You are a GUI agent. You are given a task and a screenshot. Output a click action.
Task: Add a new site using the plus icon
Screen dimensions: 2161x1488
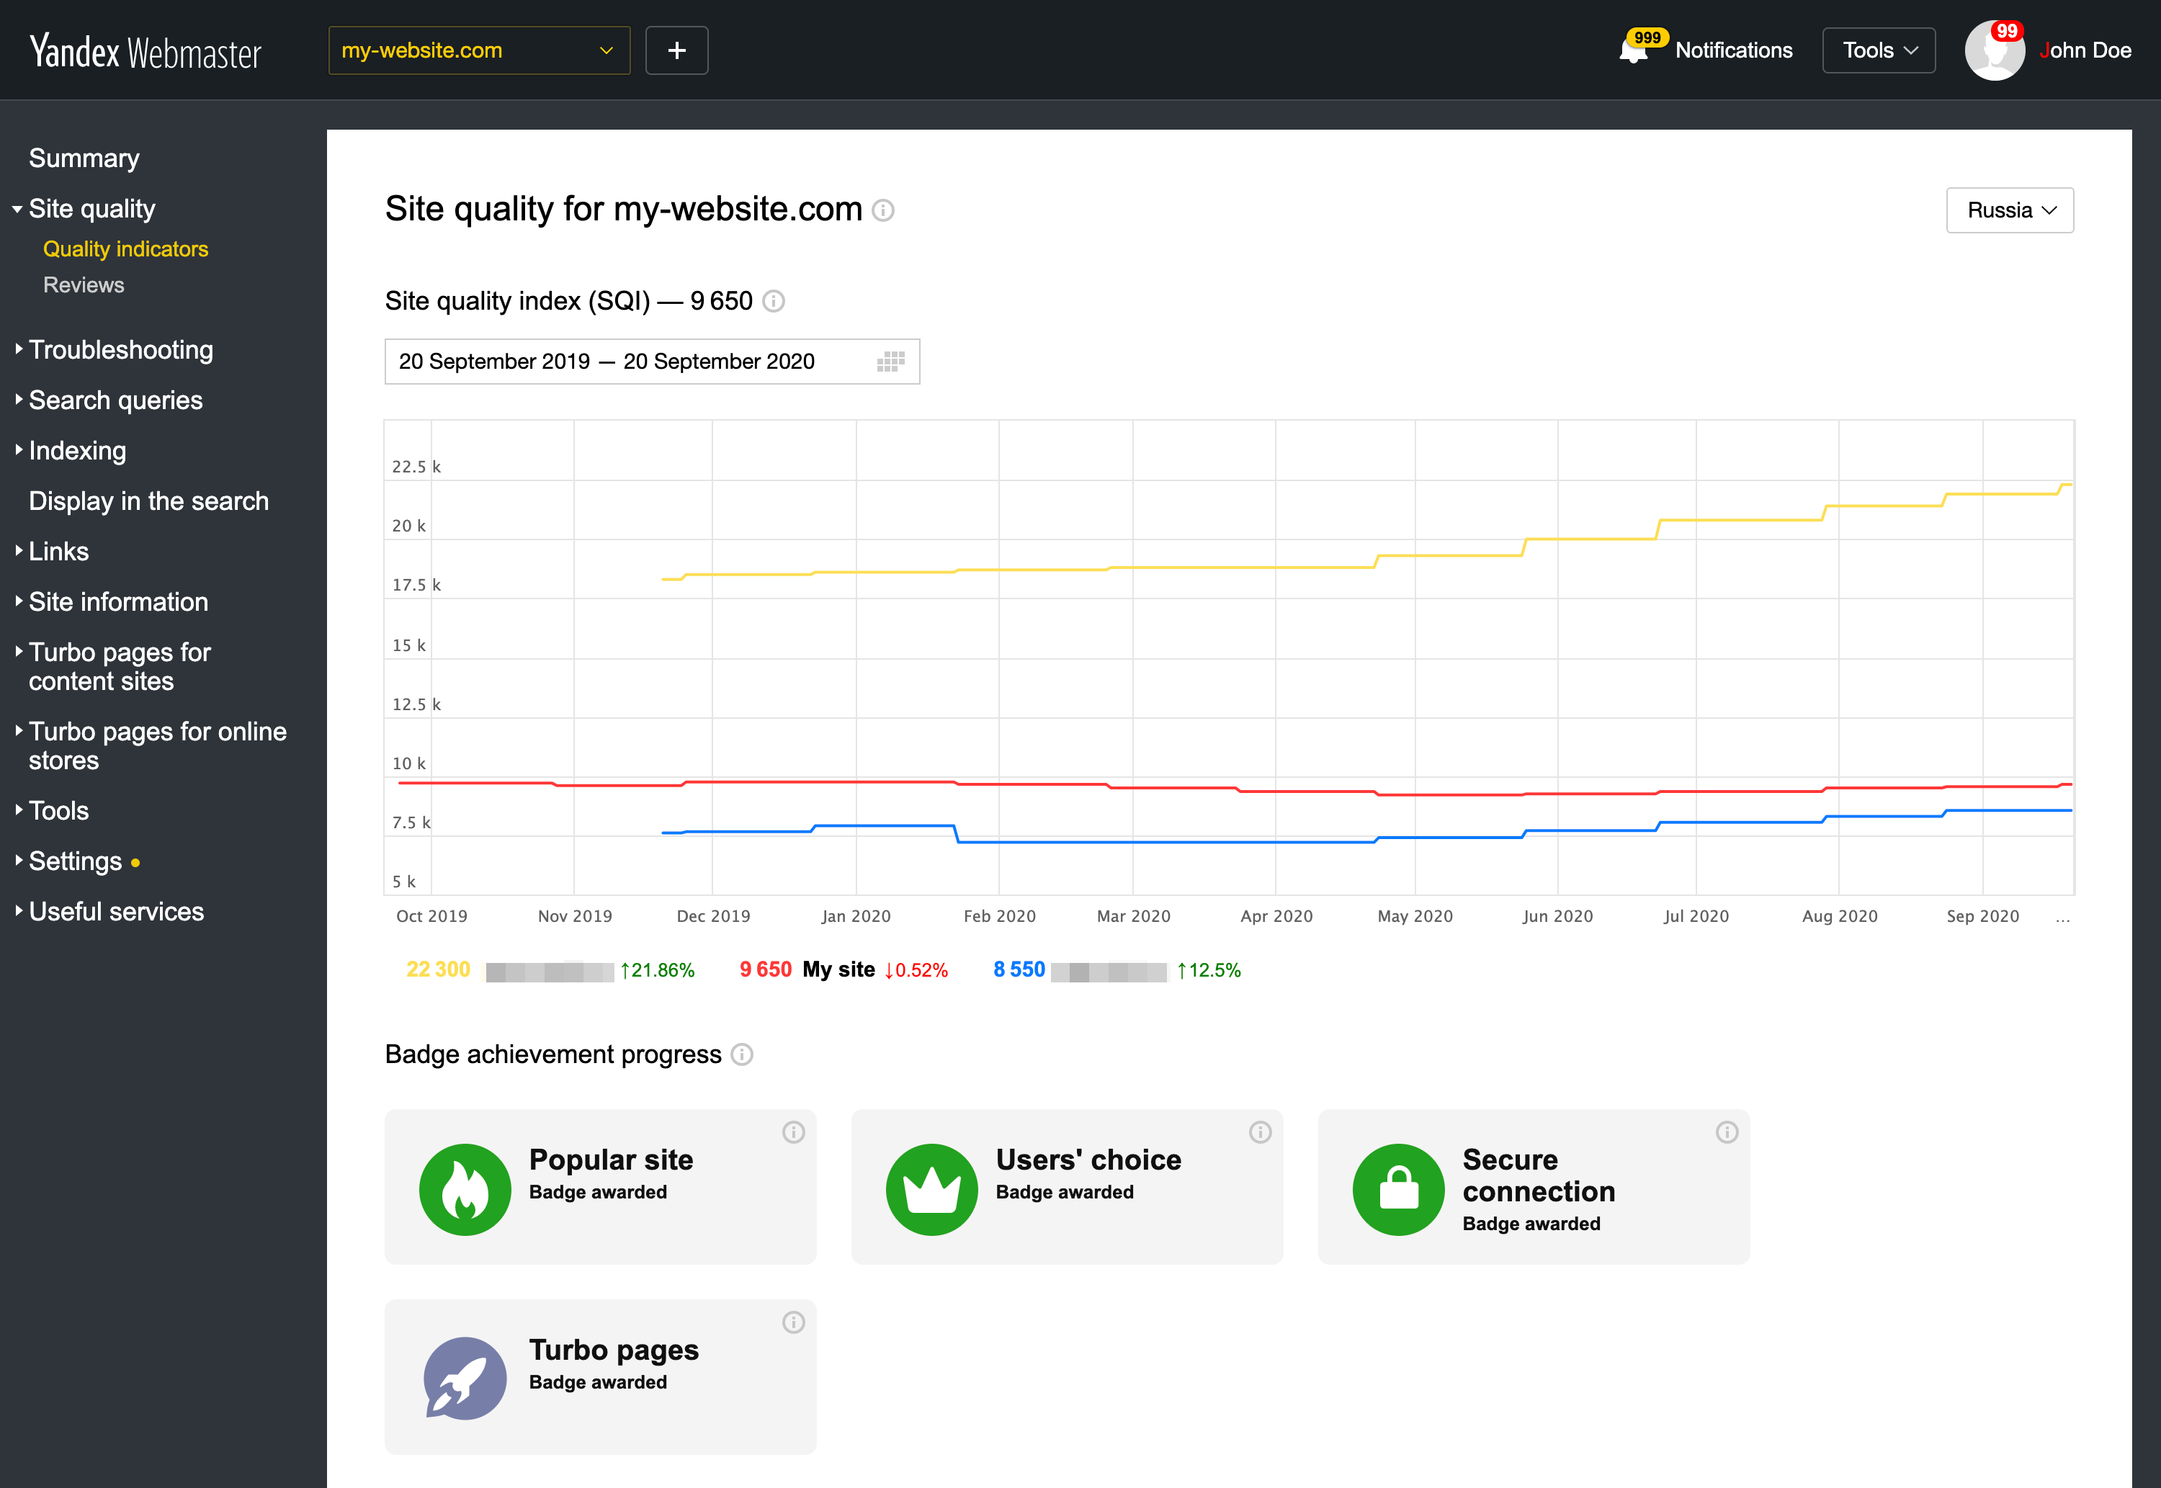point(676,50)
